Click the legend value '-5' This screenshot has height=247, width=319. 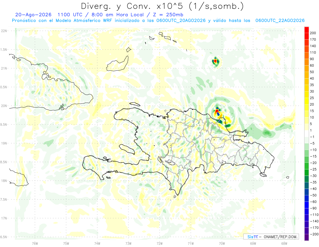click(312, 143)
